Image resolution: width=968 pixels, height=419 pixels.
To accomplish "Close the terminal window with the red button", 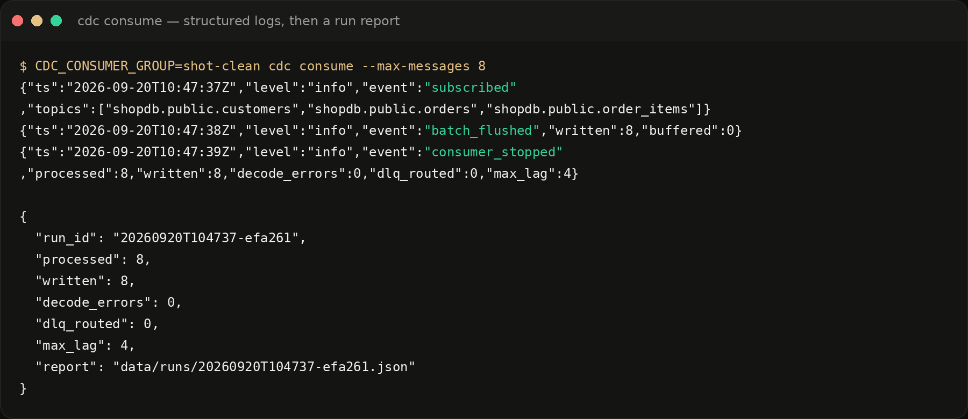I will click(x=18, y=21).
